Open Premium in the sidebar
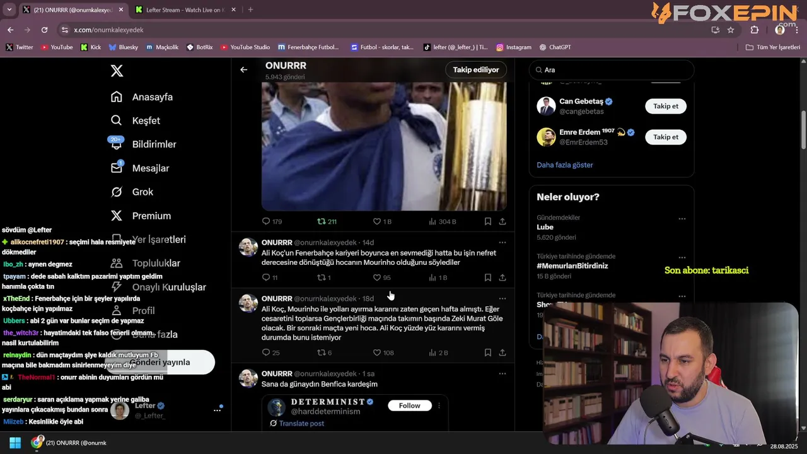This screenshot has height=454, width=807. pos(141,216)
